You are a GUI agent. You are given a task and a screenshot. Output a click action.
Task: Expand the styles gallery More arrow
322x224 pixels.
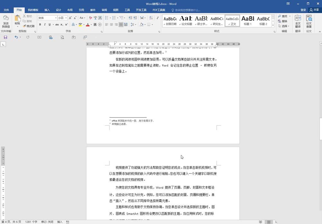[x=273, y=25]
